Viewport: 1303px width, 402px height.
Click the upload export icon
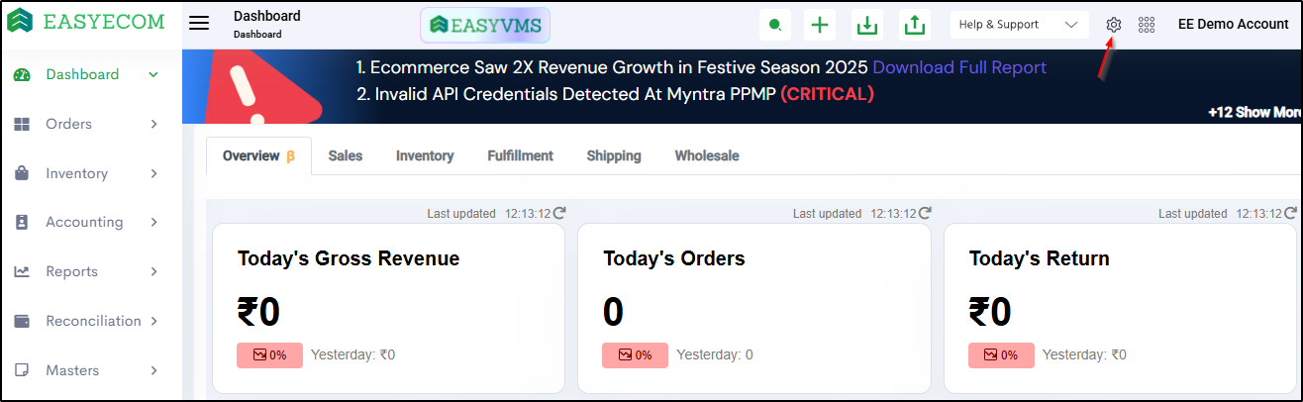pyautogui.click(x=915, y=25)
